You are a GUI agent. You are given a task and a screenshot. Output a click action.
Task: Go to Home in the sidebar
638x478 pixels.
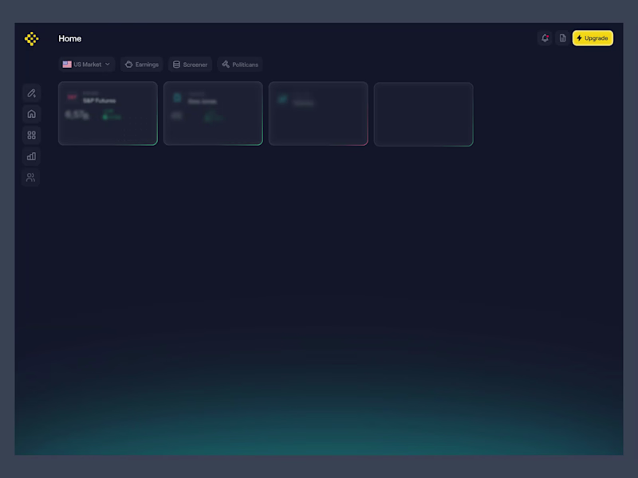tap(31, 114)
